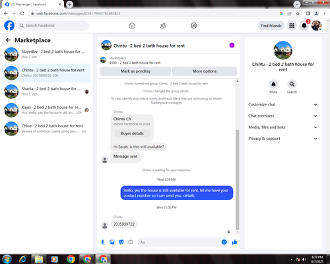330x264 pixels.
Task: Click the Windows Start button
Action: click(7, 259)
